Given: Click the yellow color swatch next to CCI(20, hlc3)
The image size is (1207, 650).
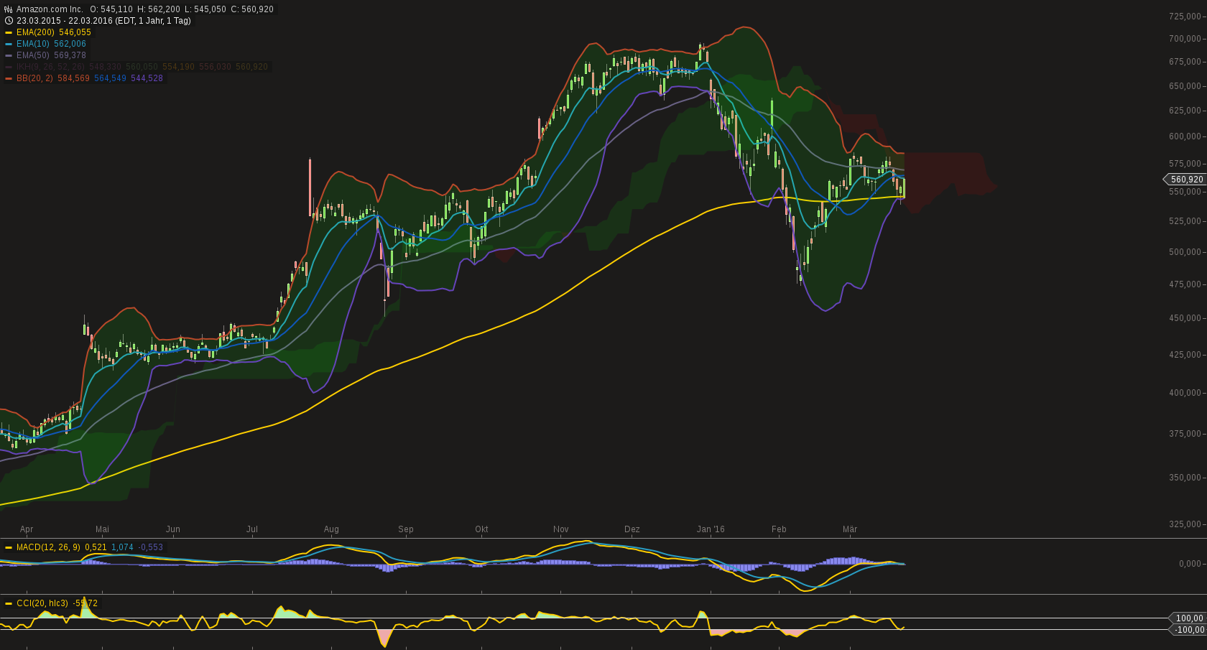Looking at the screenshot, I should click(9, 603).
